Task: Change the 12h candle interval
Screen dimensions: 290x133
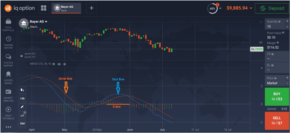Action: click(x=22, y=99)
